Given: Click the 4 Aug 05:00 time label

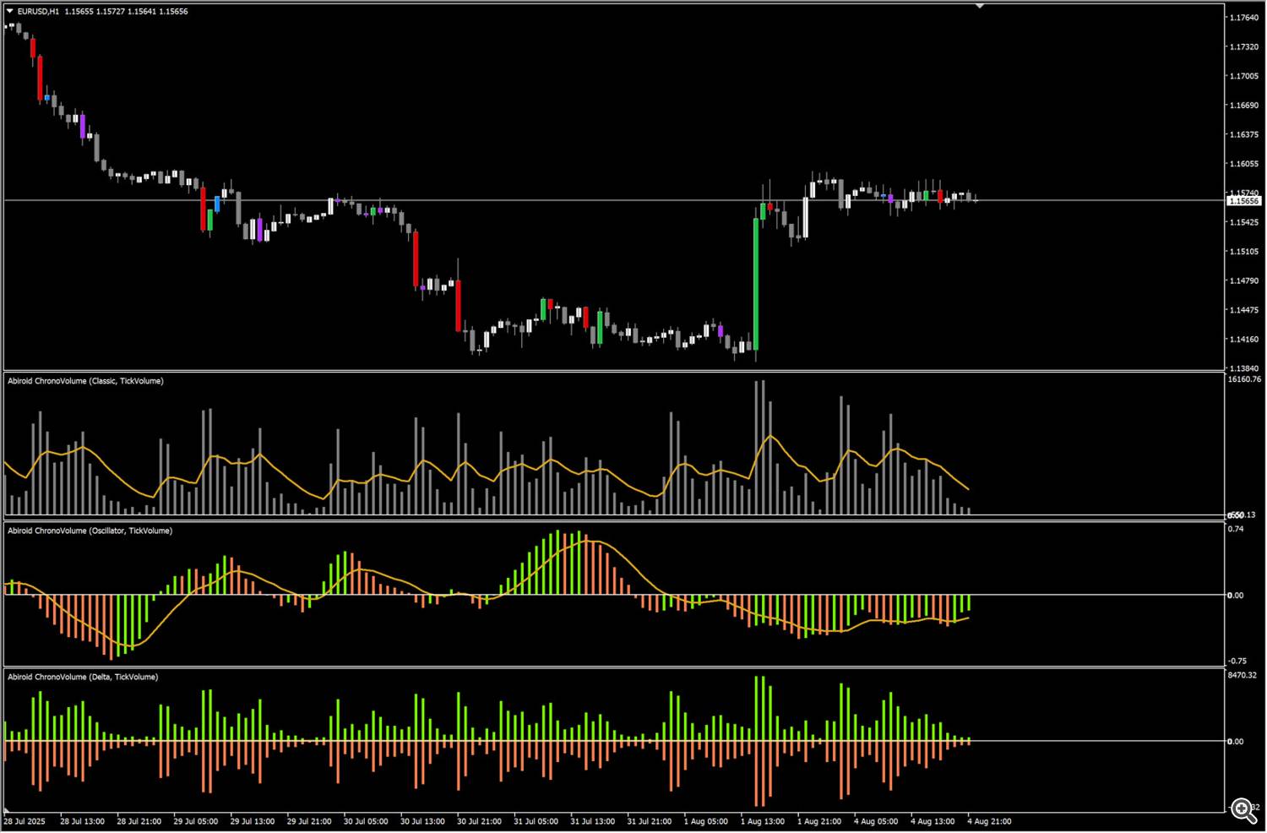Looking at the screenshot, I should [876, 821].
